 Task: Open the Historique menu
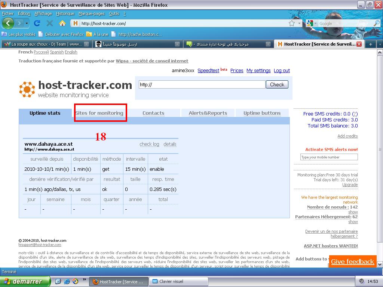(65, 14)
